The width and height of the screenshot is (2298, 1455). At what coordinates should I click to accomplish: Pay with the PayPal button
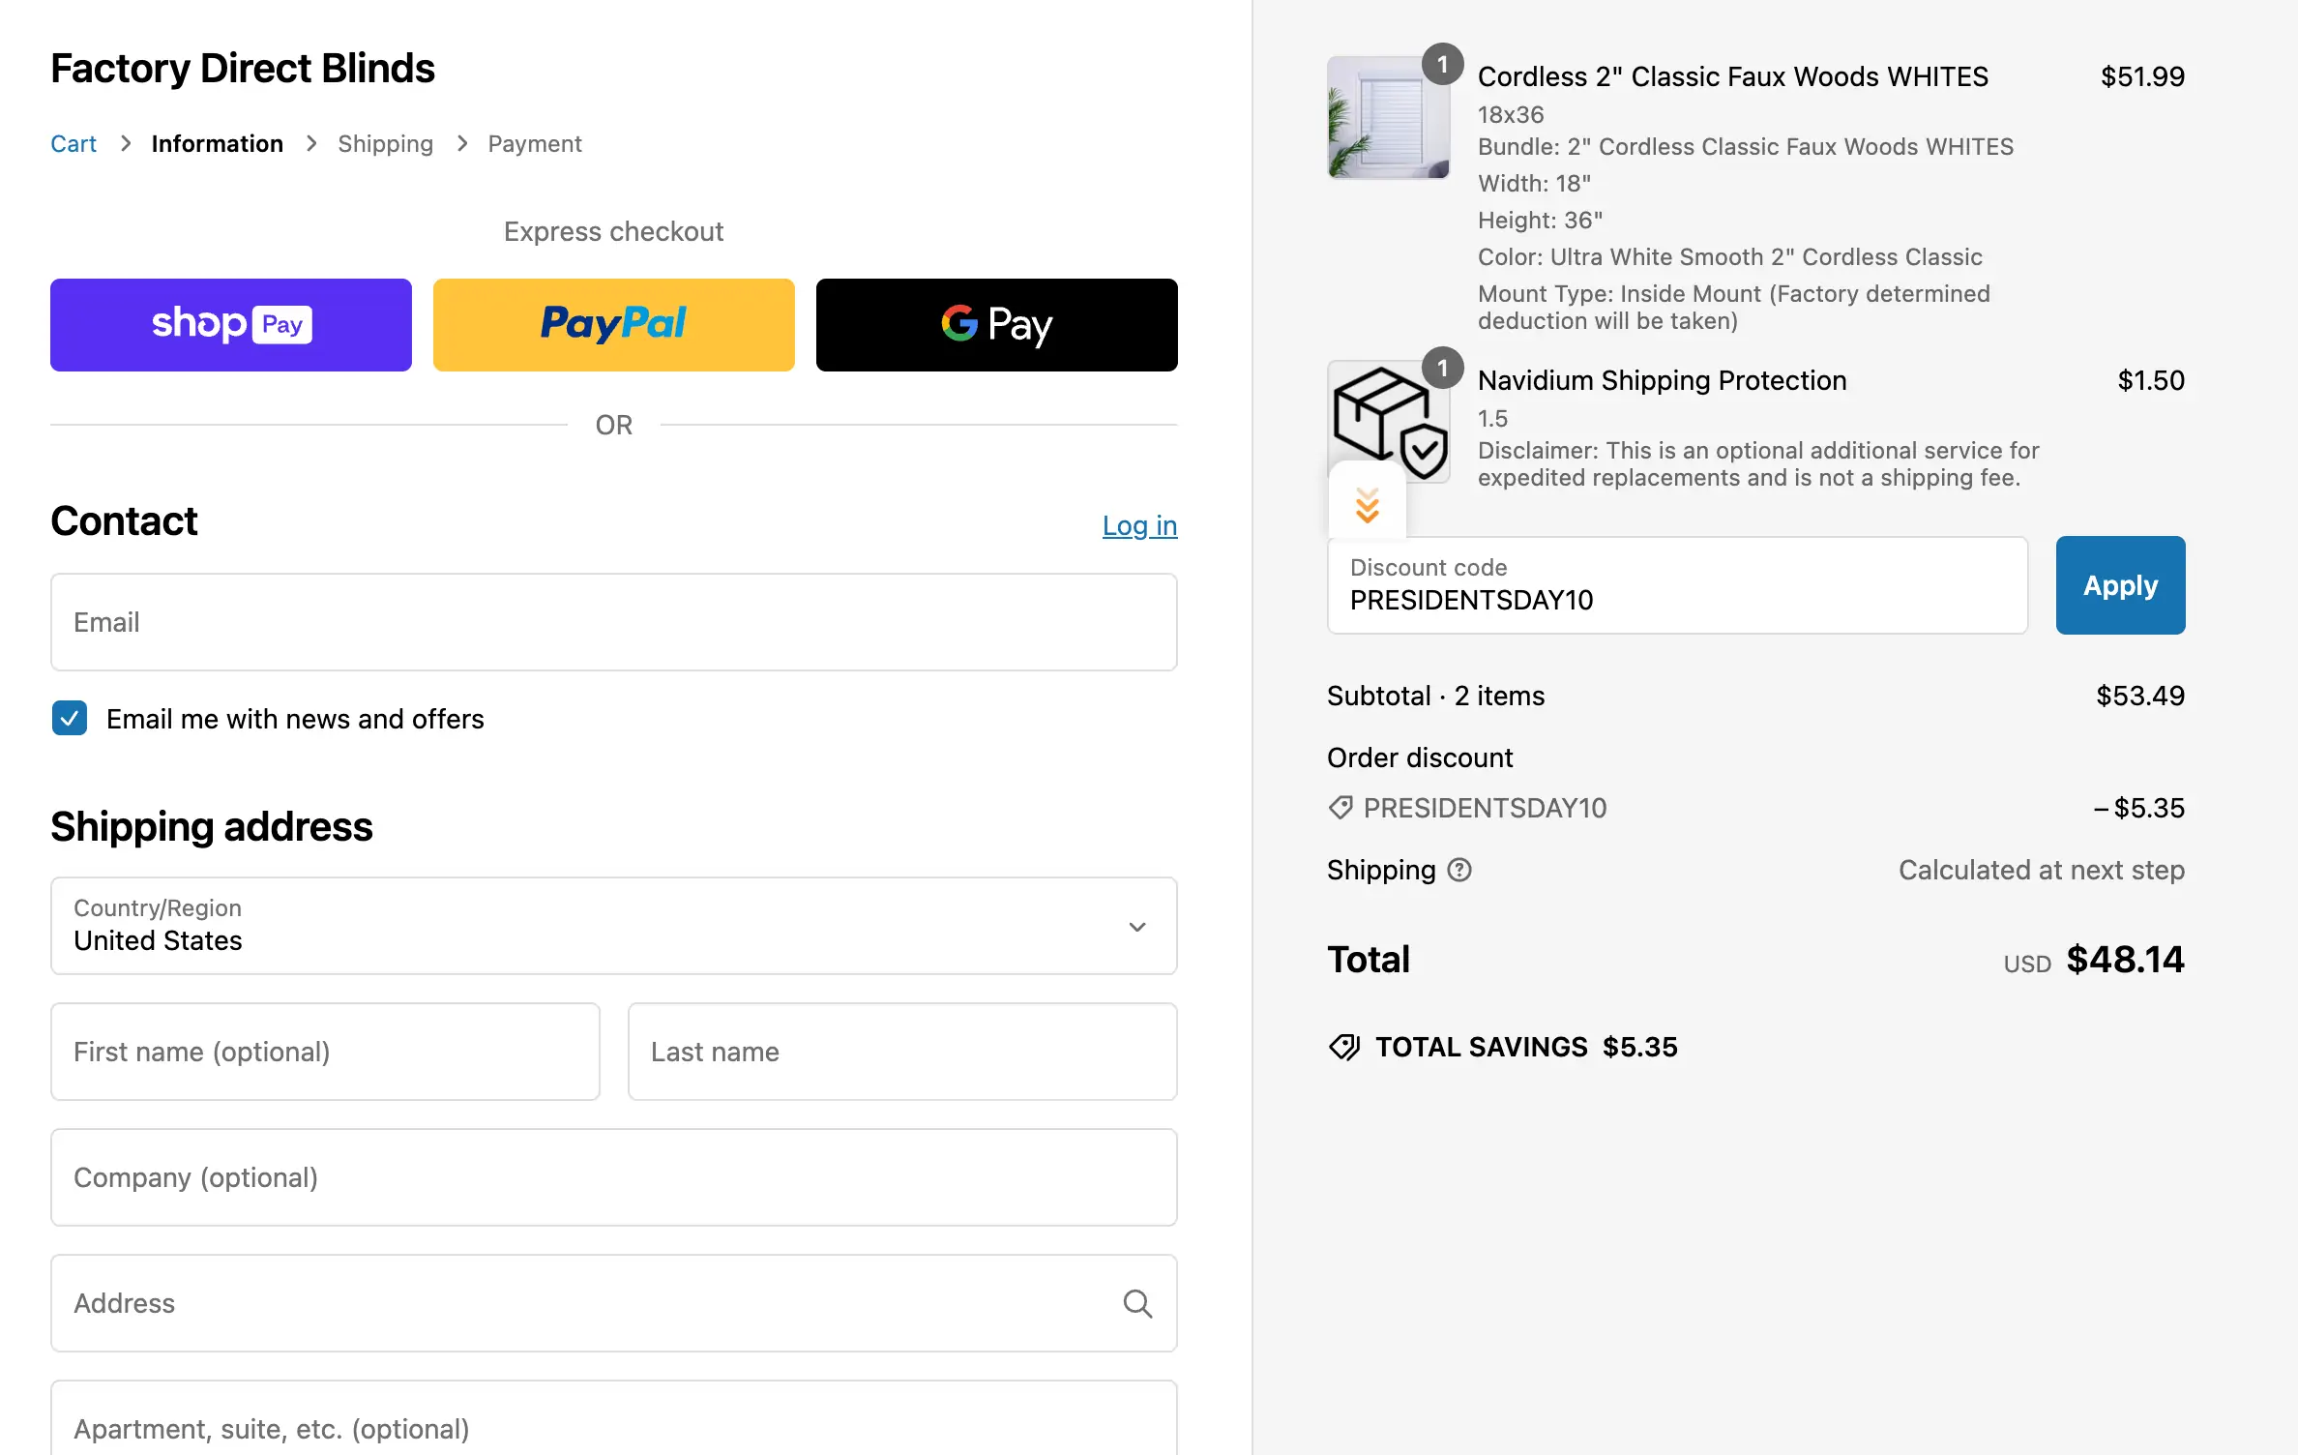[613, 324]
